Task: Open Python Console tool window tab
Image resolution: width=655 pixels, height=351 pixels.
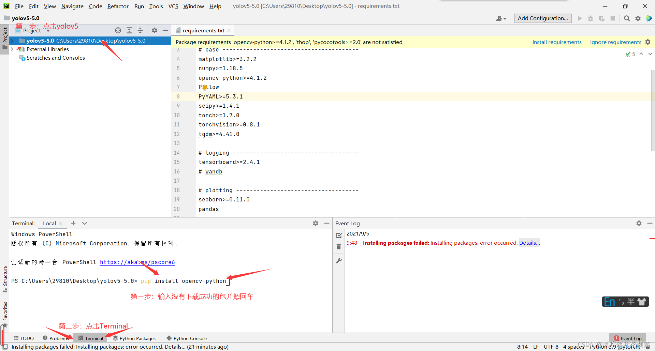Action: 187,338
